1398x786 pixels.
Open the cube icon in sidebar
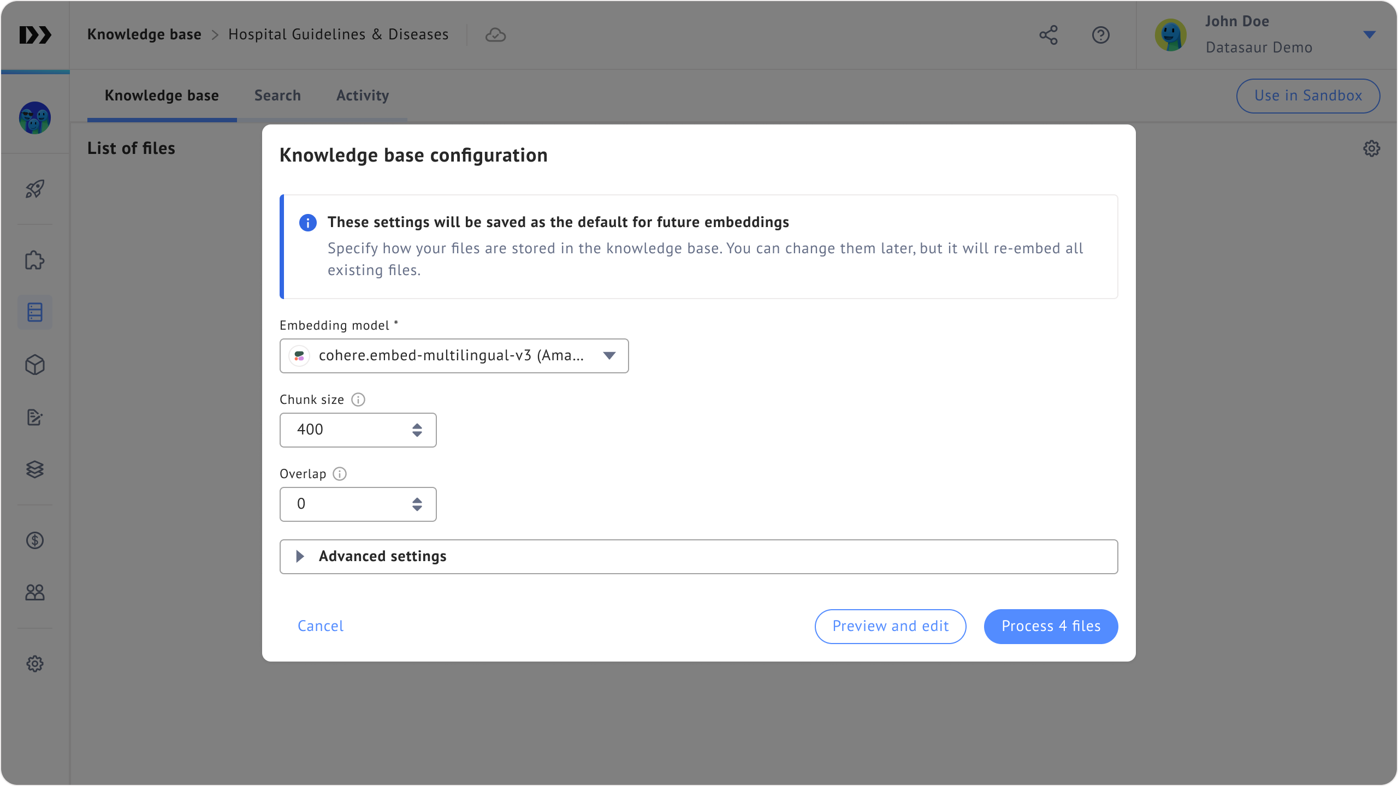click(x=35, y=365)
